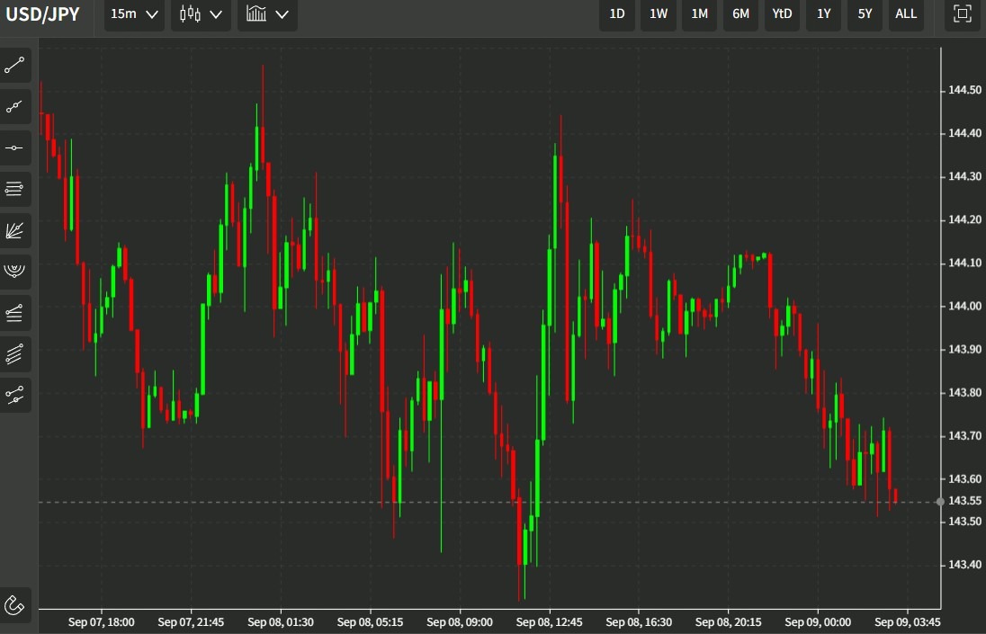Open the indicators dropdown
This screenshot has height=634, width=986.
(267, 14)
